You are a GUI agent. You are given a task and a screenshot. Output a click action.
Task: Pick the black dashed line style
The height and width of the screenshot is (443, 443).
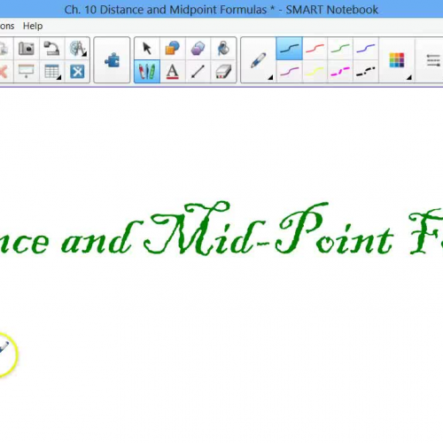366,72
